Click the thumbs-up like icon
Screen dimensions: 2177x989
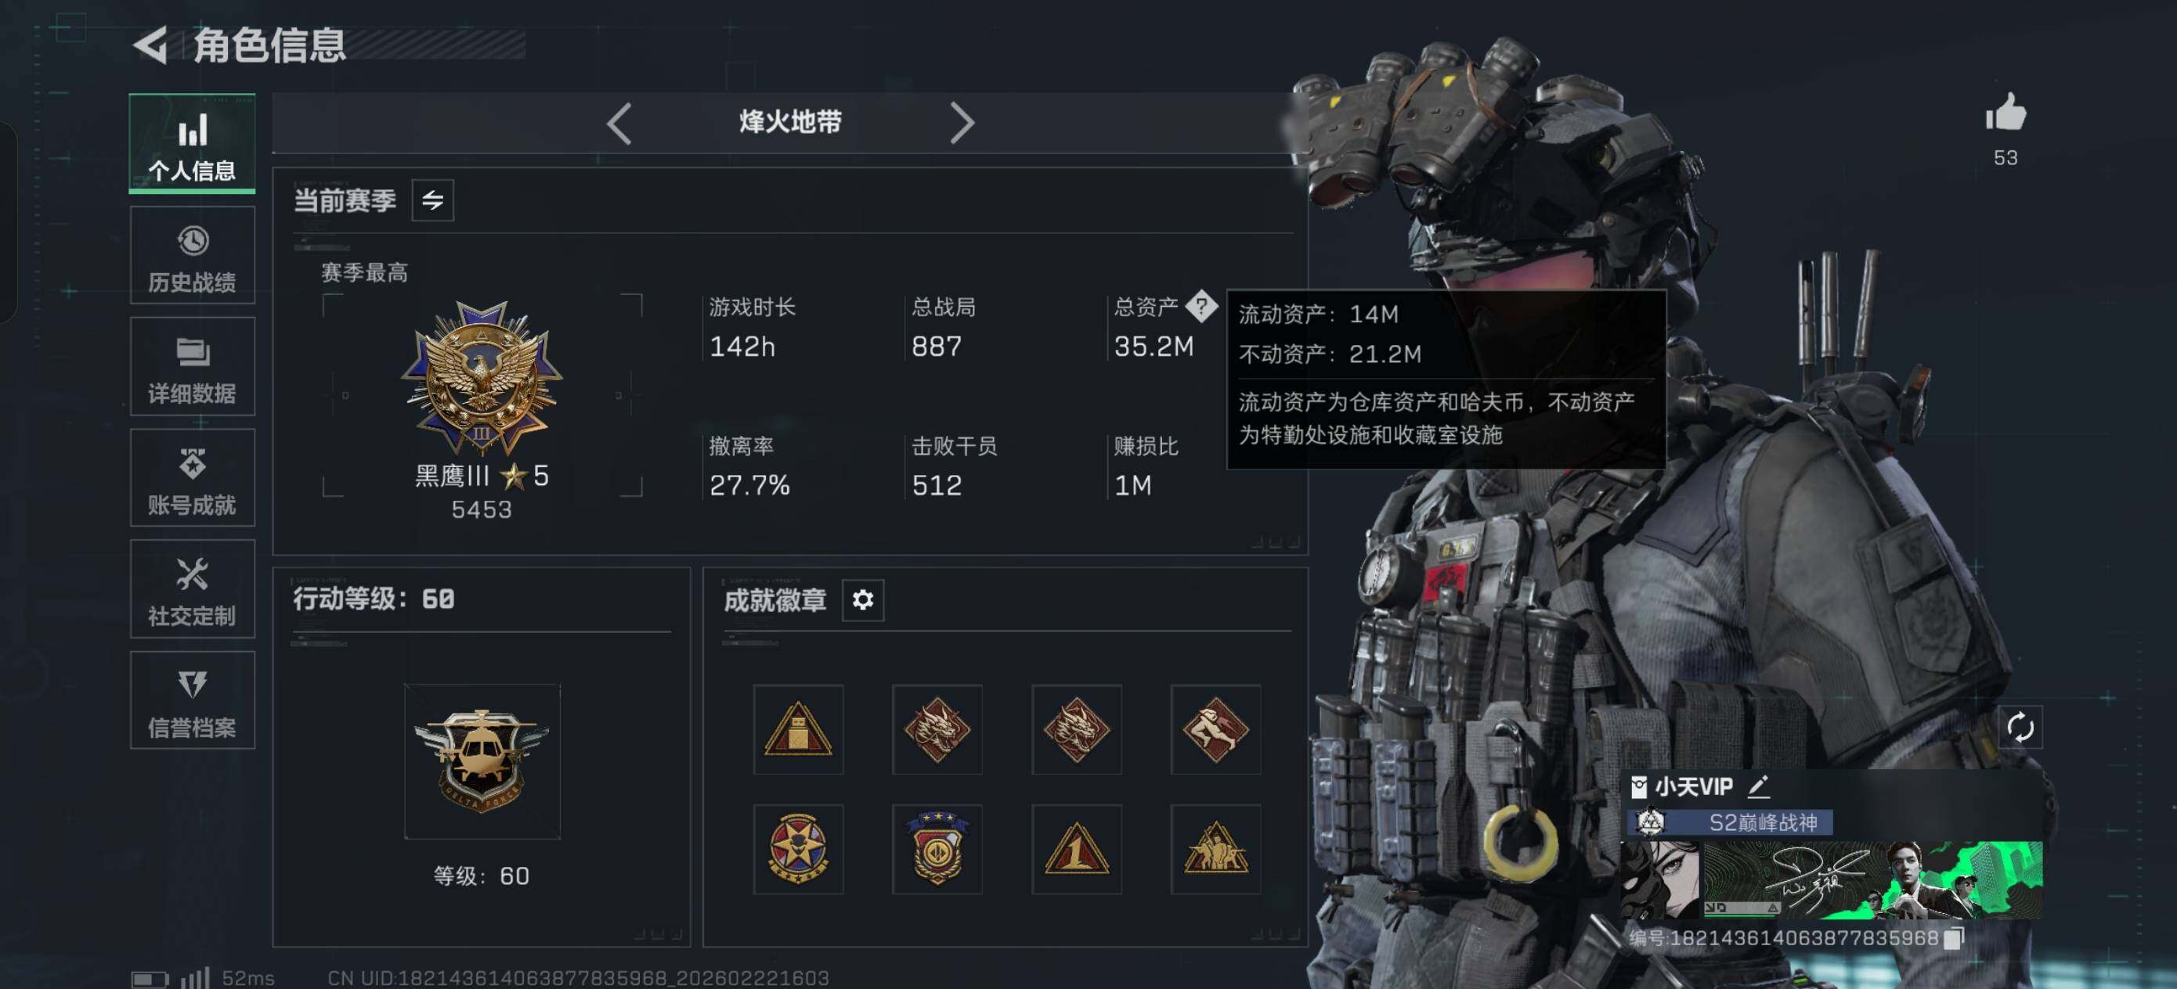(x=2006, y=111)
